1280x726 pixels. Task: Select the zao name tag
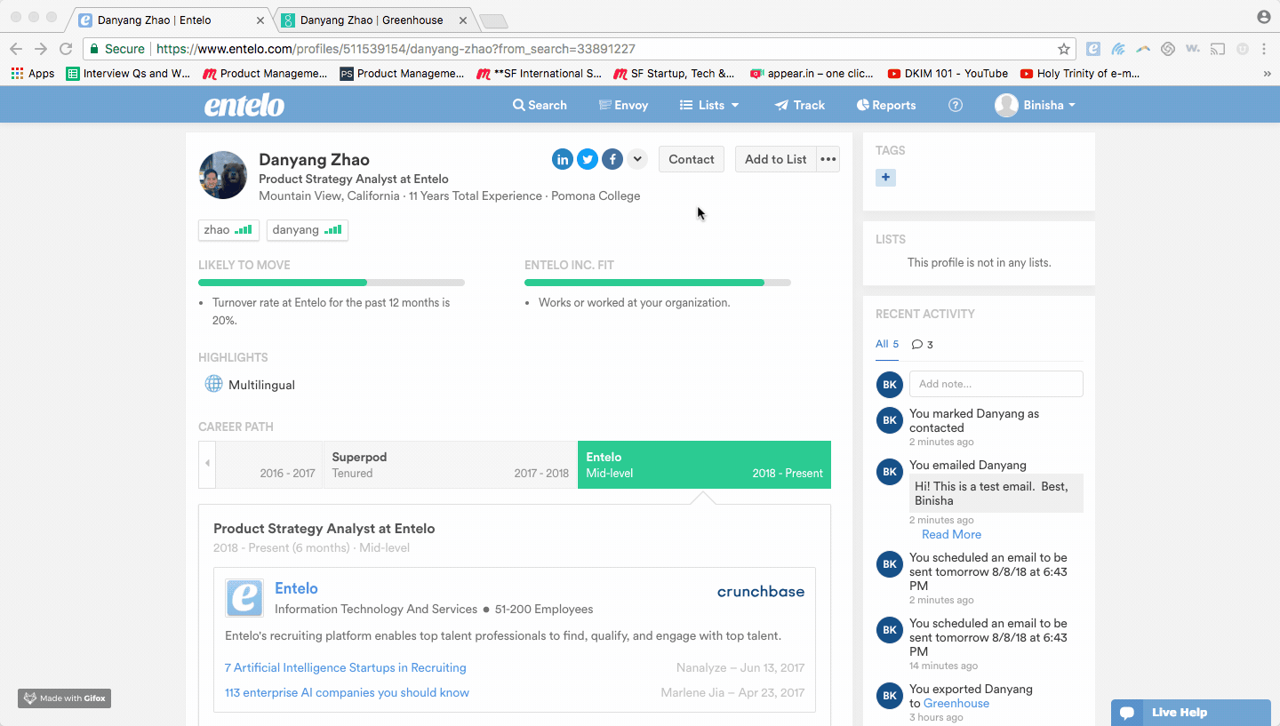229,230
